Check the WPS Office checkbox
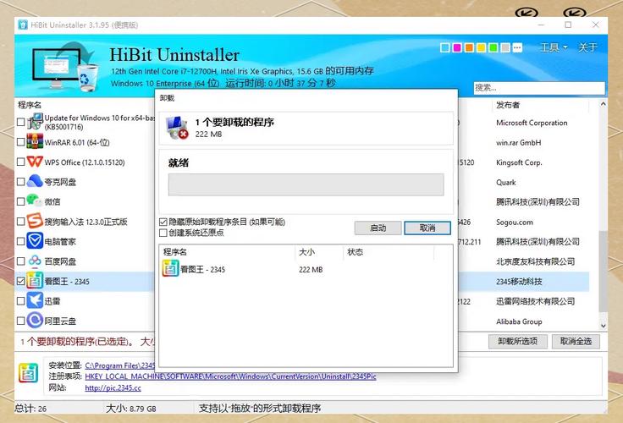 (x=21, y=162)
